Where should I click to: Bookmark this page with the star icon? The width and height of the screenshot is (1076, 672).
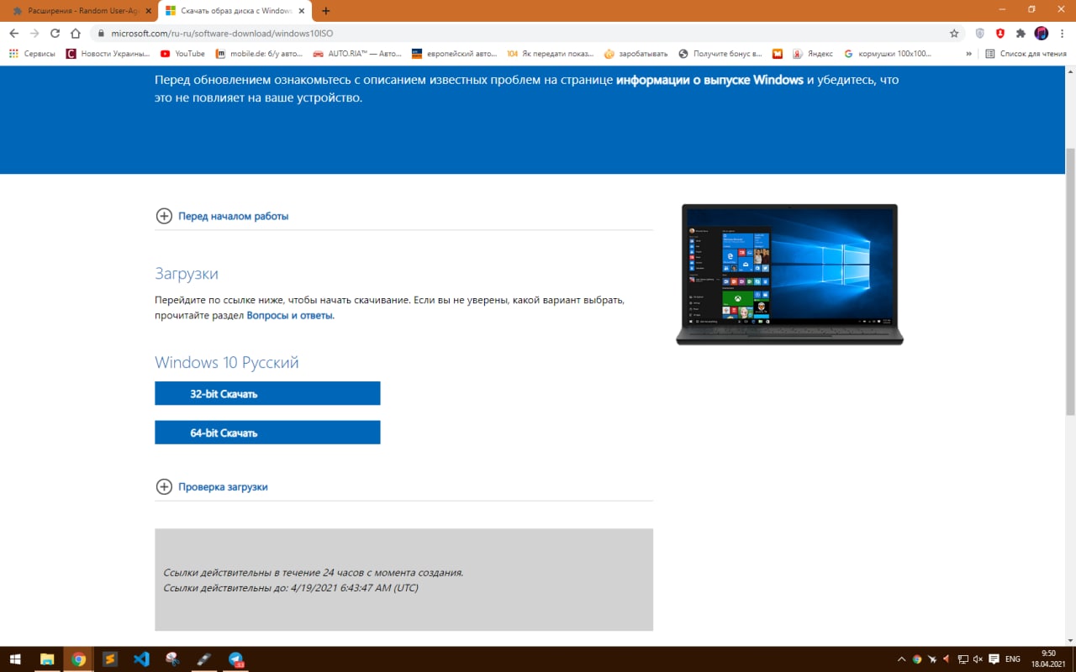coord(954,34)
